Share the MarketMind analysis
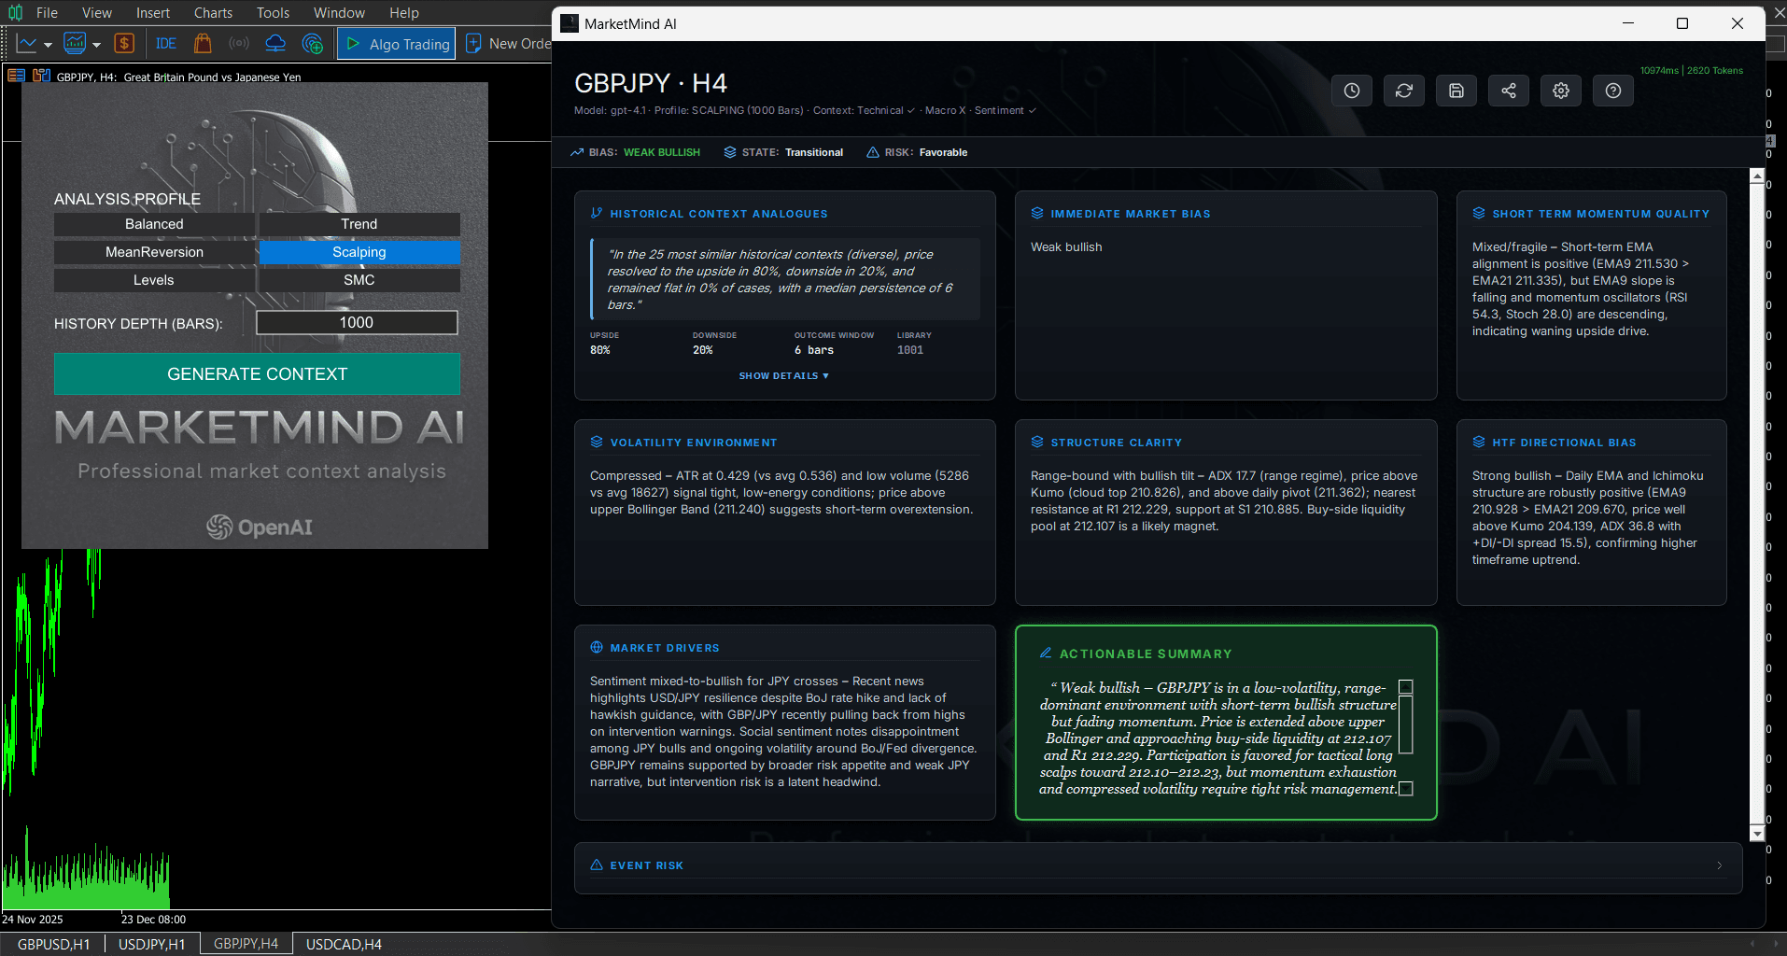Screen dimensions: 1787x956 tap(1509, 91)
